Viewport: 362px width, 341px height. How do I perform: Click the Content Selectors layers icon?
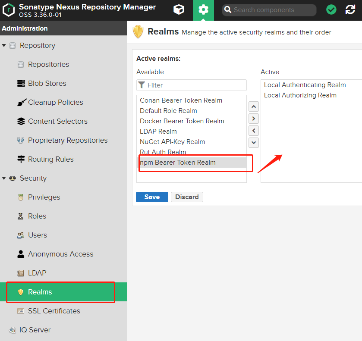[x=21, y=121]
